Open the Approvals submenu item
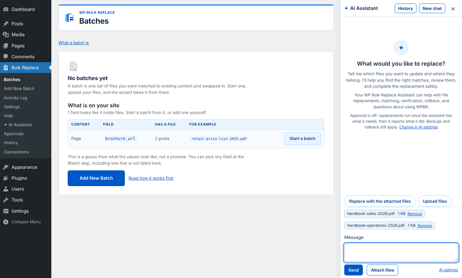This screenshot has width=462, height=278. pos(14,134)
